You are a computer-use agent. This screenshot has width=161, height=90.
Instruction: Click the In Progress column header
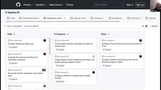coord(60,34)
